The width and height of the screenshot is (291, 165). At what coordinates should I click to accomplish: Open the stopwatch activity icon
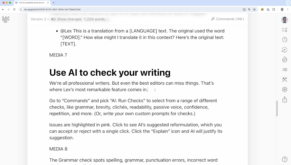285,60
